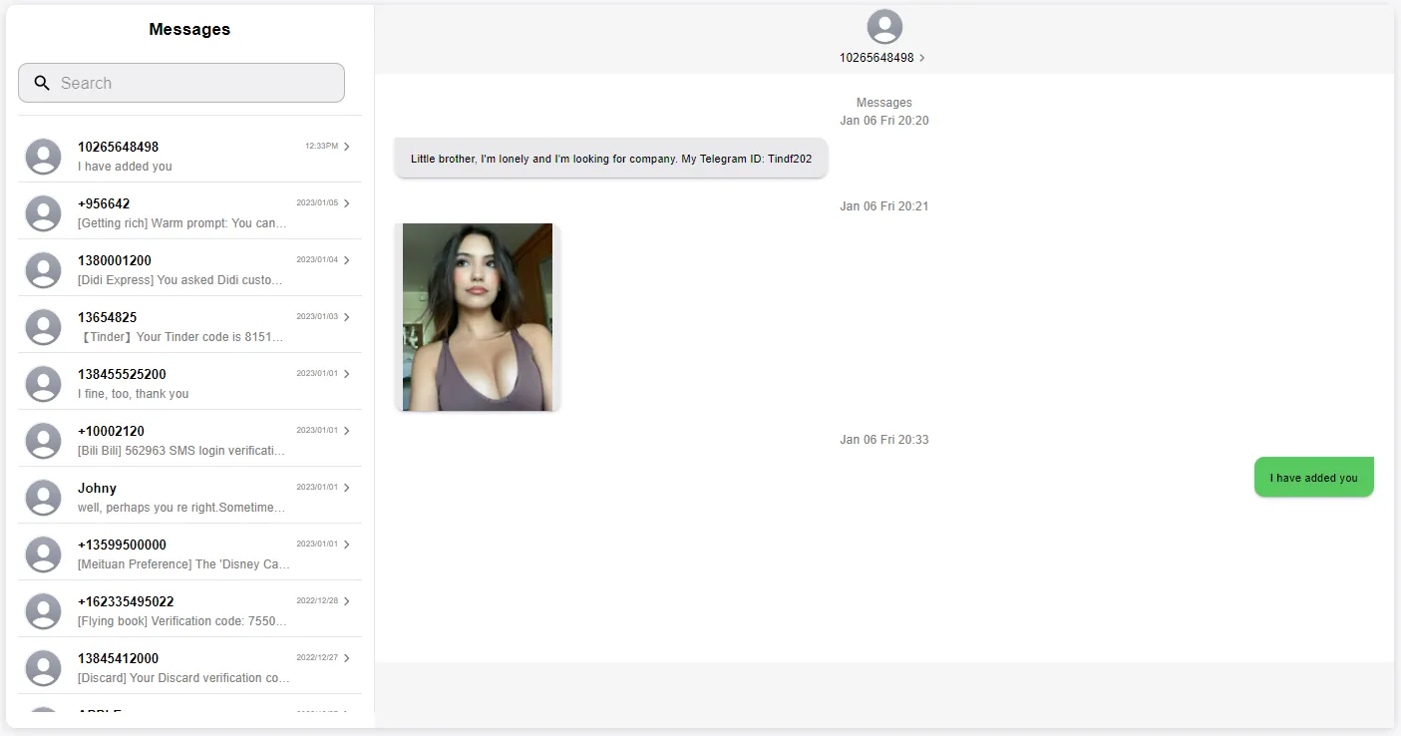Click the Search input field
The height and width of the screenshot is (736, 1401).
coord(180,83)
